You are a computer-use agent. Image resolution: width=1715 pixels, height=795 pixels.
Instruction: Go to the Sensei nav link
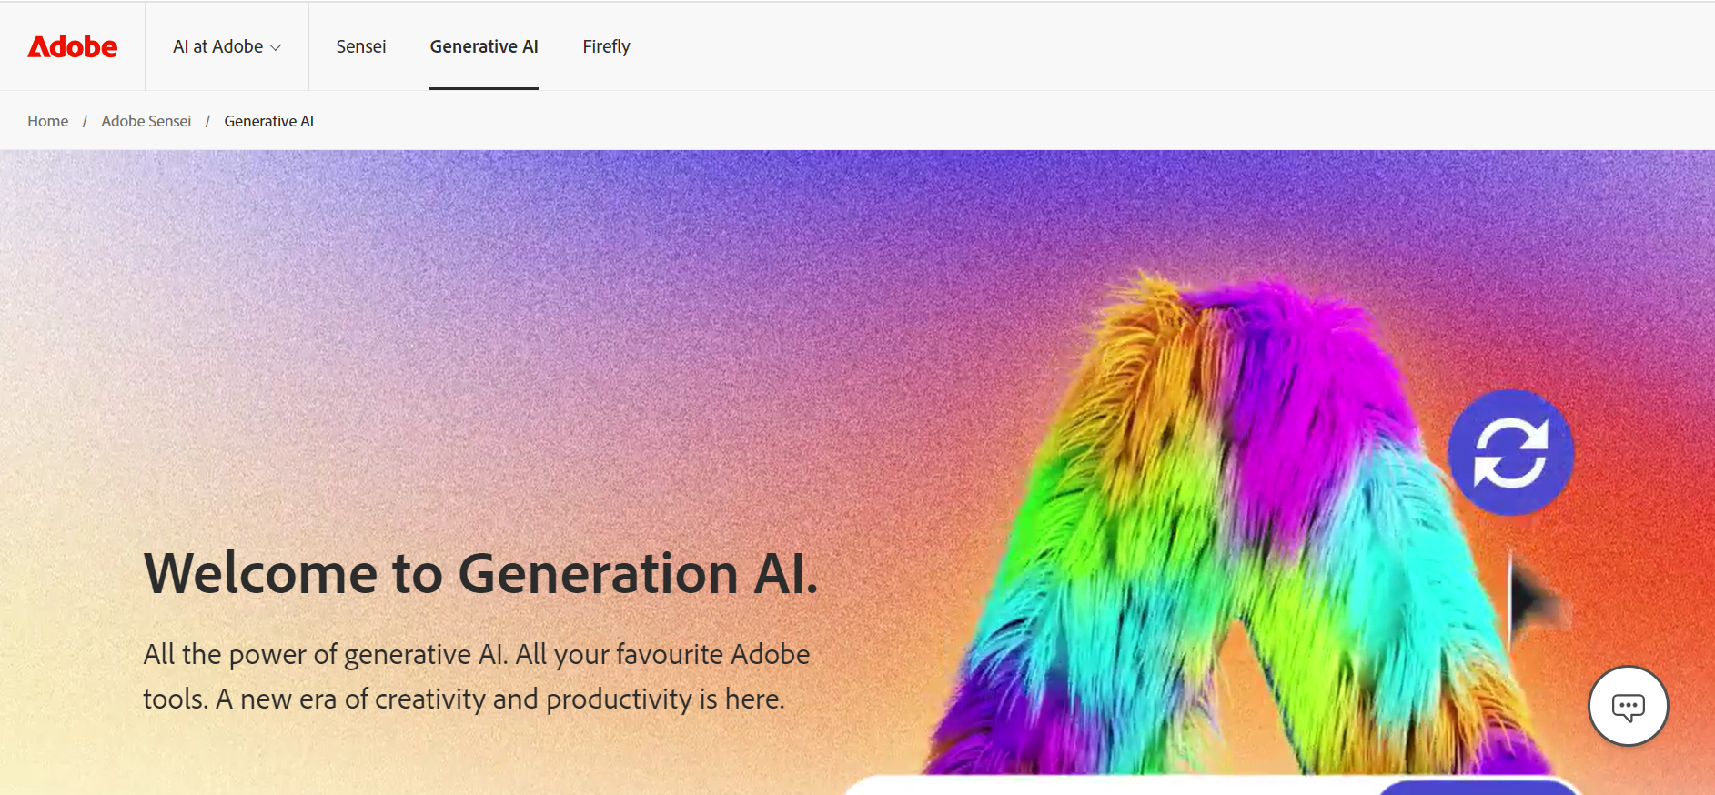click(x=361, y=46)
